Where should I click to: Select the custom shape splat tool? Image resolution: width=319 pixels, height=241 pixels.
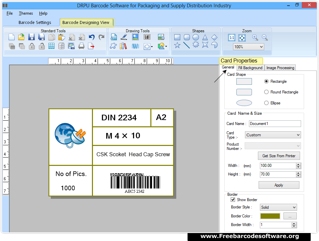click(113, 46)
